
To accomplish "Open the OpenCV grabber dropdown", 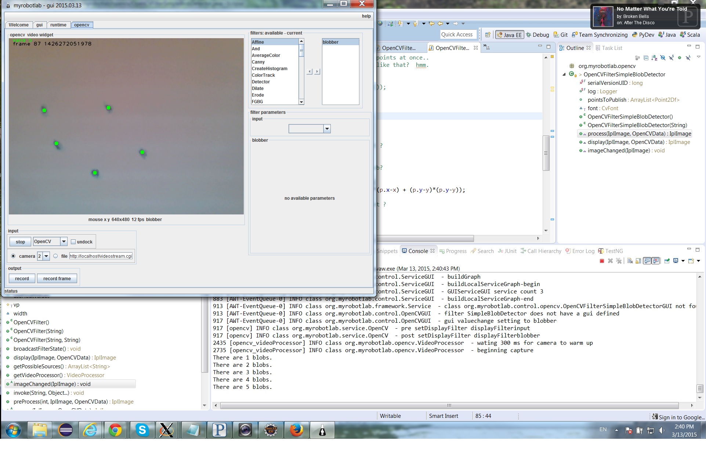I will [64, 242].
